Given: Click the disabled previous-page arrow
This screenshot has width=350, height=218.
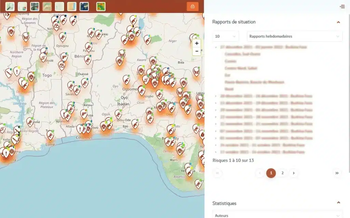Looking at the screenshot, I should pos(260,173).
